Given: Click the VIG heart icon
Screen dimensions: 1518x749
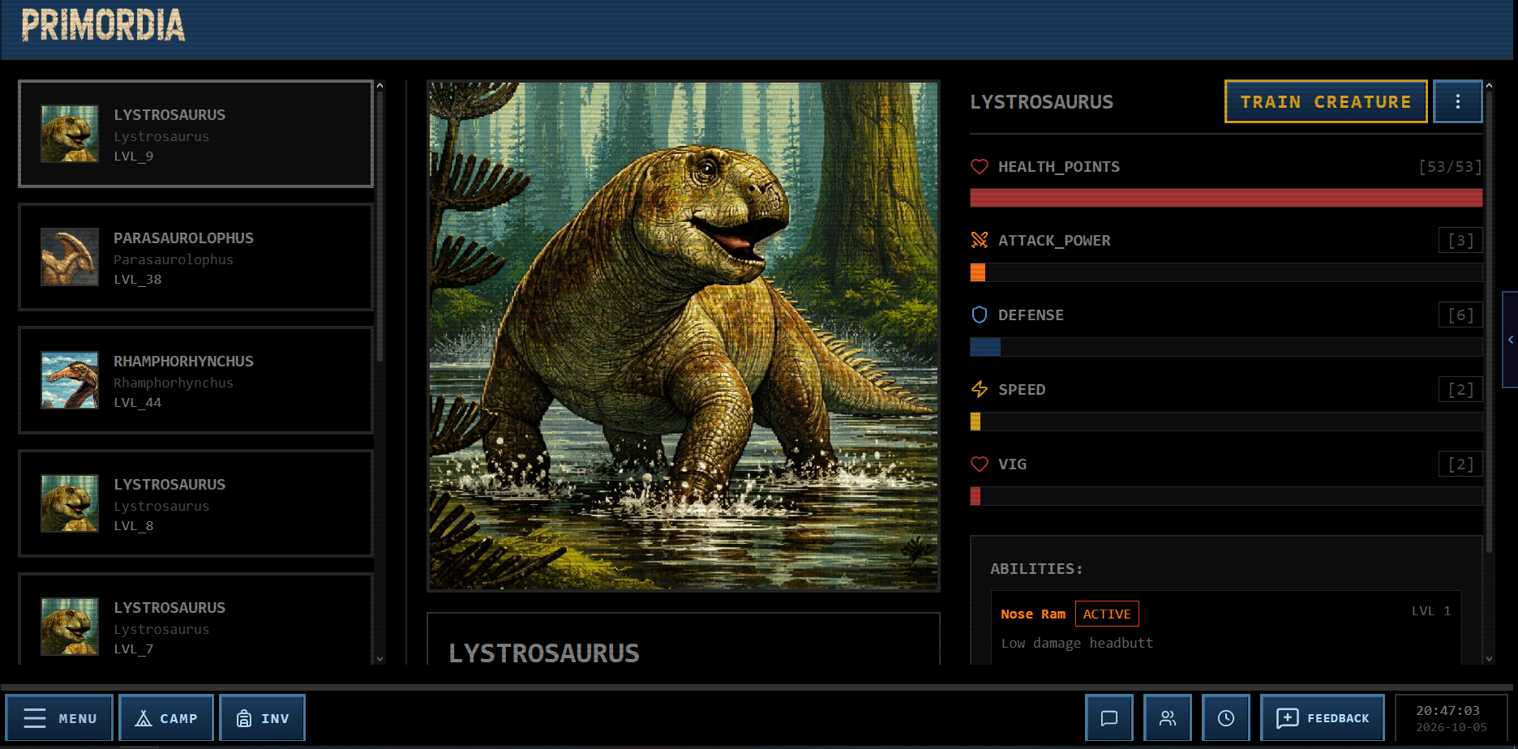Looking at the screenshot, I should pyautogui.click(x=980, y=464).
